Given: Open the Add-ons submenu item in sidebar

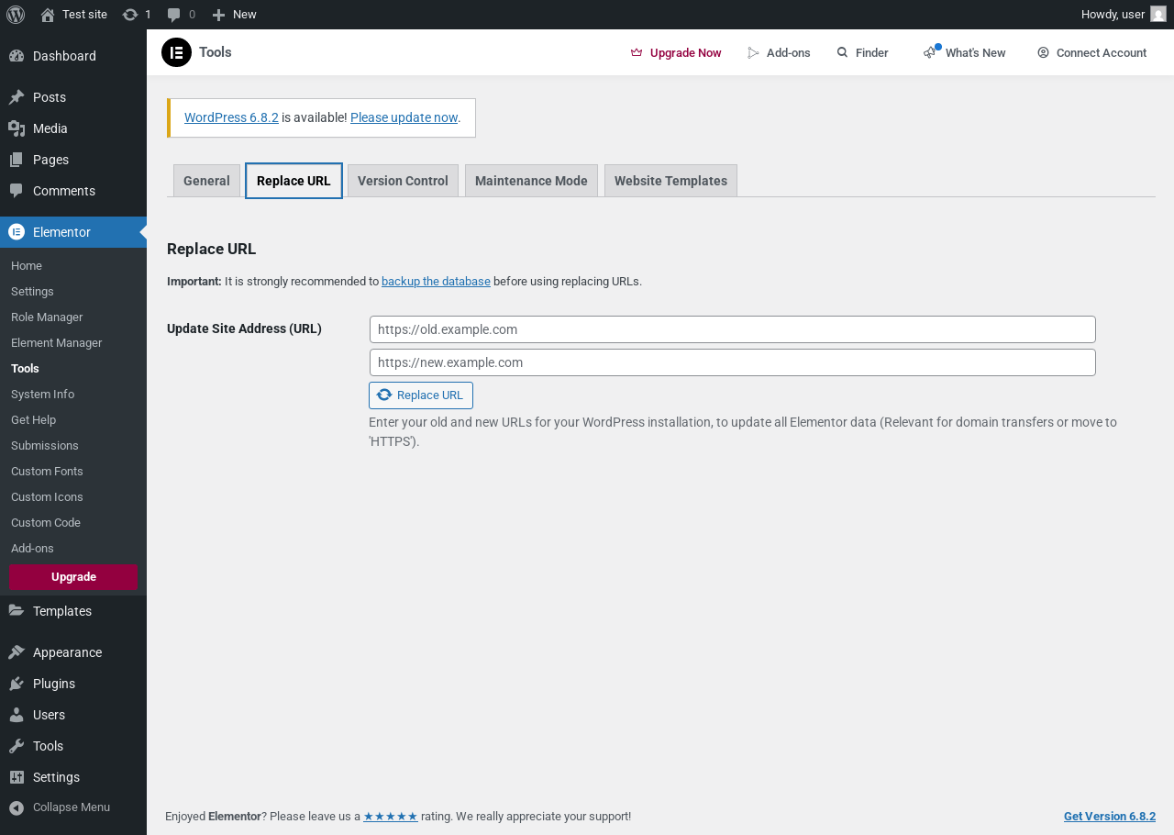Looking at the screenshot, I should click(32, 548).
